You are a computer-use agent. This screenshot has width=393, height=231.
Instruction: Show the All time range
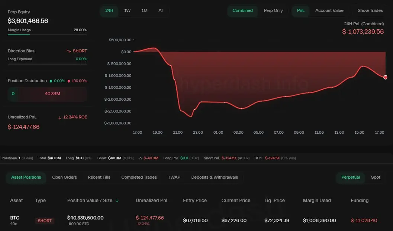click(x=161, y=10)
